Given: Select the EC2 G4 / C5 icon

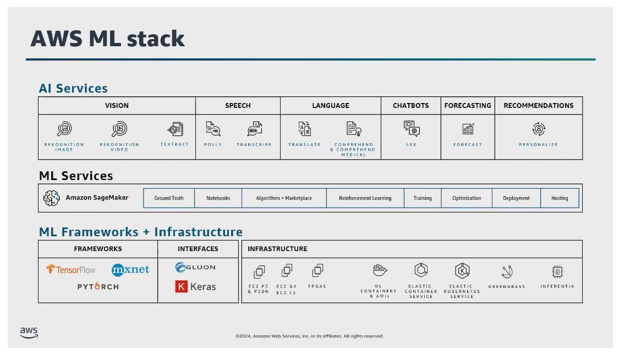Looking at the screenshot, I should (287, 271).
